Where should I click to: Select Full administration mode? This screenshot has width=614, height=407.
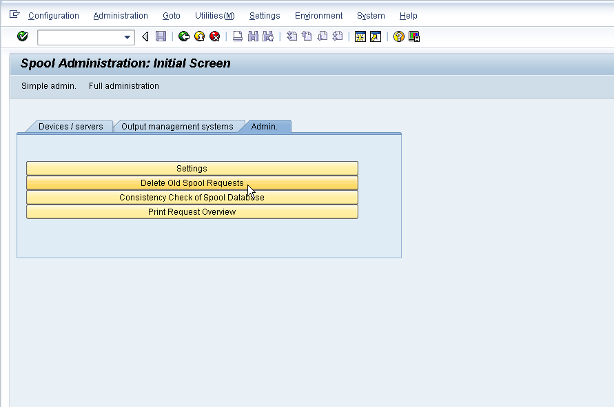(123, 85)
